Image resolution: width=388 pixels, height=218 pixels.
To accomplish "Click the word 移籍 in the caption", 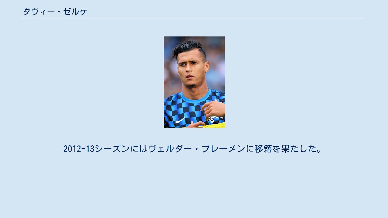I will coord(263,149).
